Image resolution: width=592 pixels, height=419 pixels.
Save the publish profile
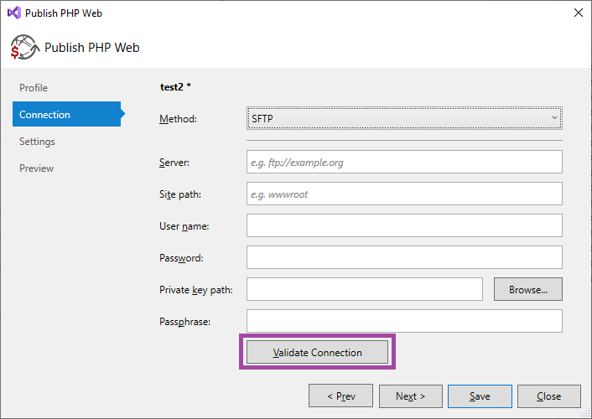coord(480,396)
